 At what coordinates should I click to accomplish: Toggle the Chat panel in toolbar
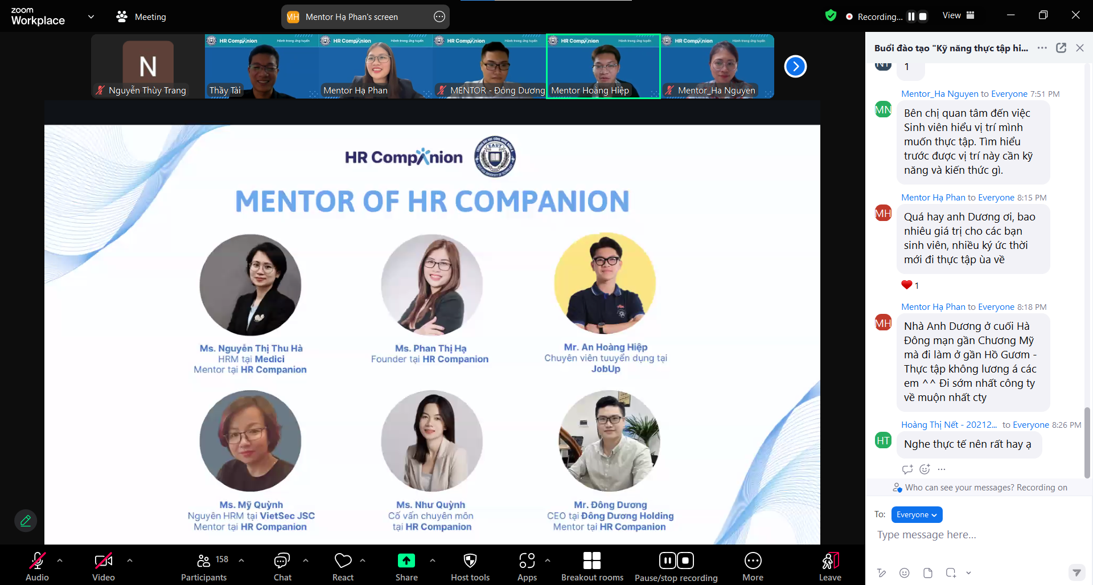pyautogui.click(x=282, y=566)
